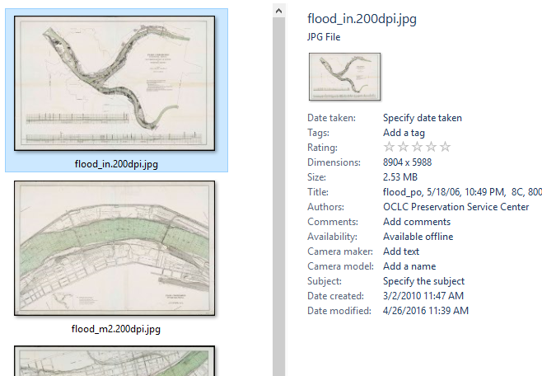Image resolution: width=542 pixels, height=376 pixels.
Task: Click 'Add a name' for Camera model
Action: 409,266
